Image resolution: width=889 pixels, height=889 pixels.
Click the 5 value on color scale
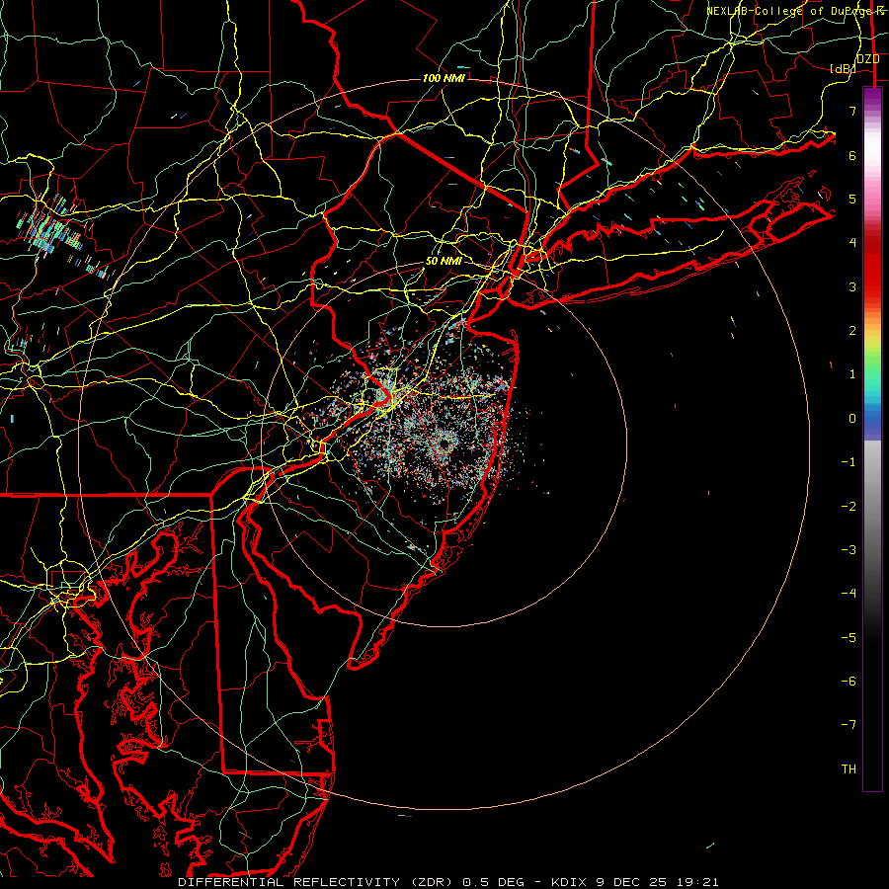[x=852, y=200]
